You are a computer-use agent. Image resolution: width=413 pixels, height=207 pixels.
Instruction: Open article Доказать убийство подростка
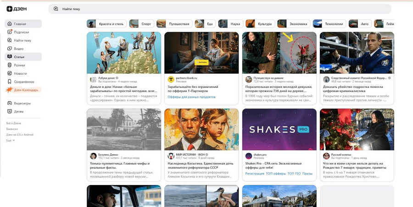(x=353, y=89)
